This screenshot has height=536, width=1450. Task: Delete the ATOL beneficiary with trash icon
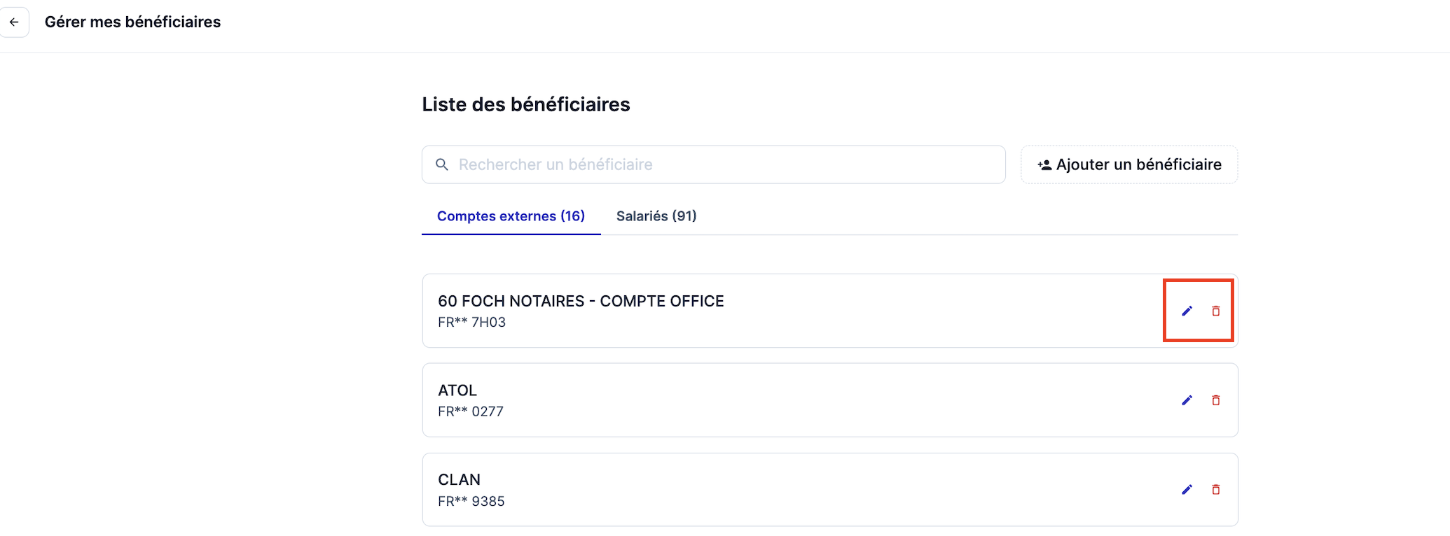click(1216, 400)
